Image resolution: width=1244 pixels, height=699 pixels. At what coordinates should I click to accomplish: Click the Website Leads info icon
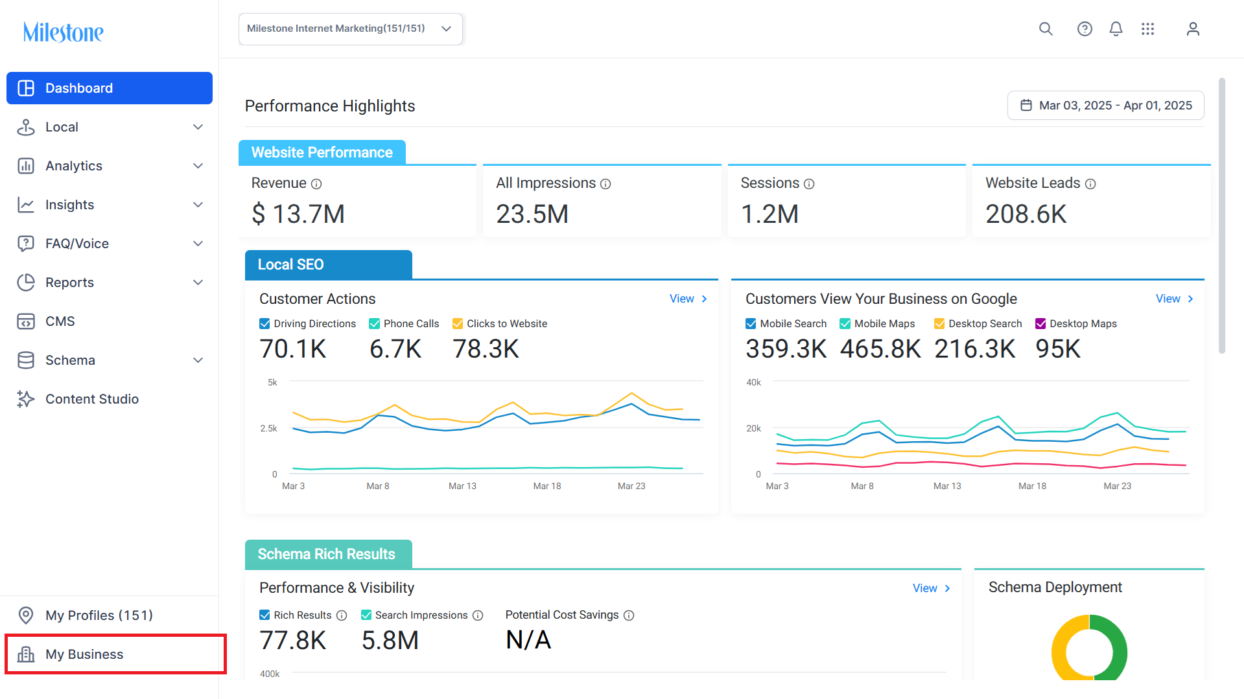[x=1090, y=184]
